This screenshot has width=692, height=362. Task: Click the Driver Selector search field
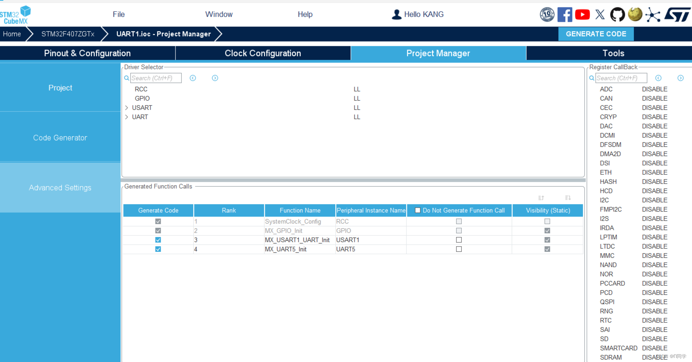[x=156, y=78]
